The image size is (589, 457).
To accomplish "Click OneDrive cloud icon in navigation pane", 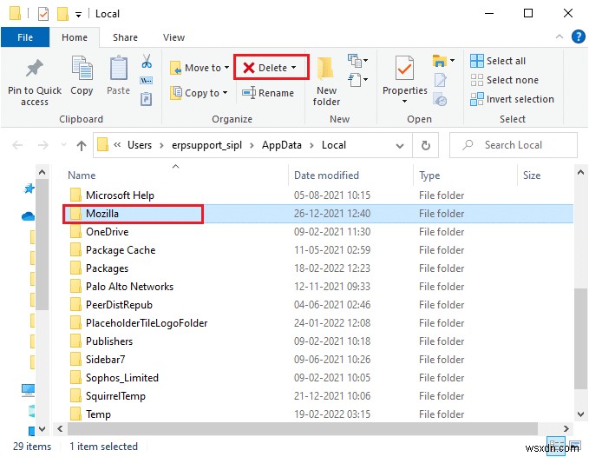I will (28, 215).
